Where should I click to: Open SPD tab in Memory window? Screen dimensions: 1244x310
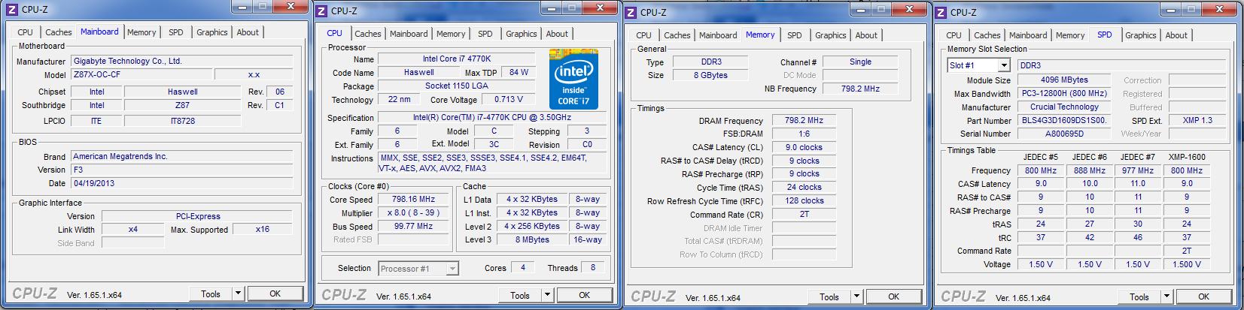point(795,35)
